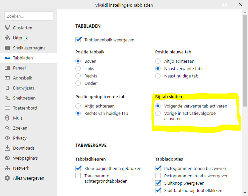
Task: Maximize the Vivaldi settings window
Action: point(225,5)
